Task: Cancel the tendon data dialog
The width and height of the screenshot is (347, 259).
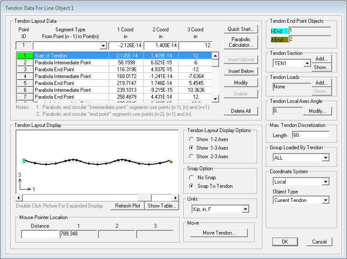Action: (x=320, y=242)
